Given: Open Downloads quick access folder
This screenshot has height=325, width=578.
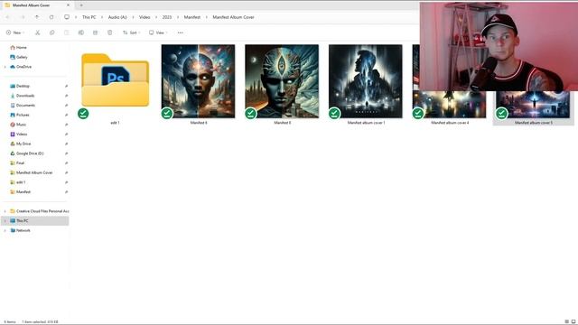Looking at the screenshot, I should pos(22,96).
